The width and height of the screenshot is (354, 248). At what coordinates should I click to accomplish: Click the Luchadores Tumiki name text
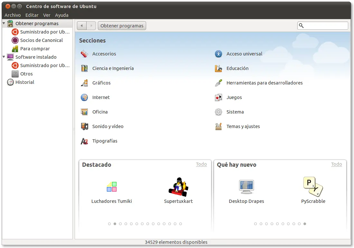pyautogui.click(x=112, y=201)
